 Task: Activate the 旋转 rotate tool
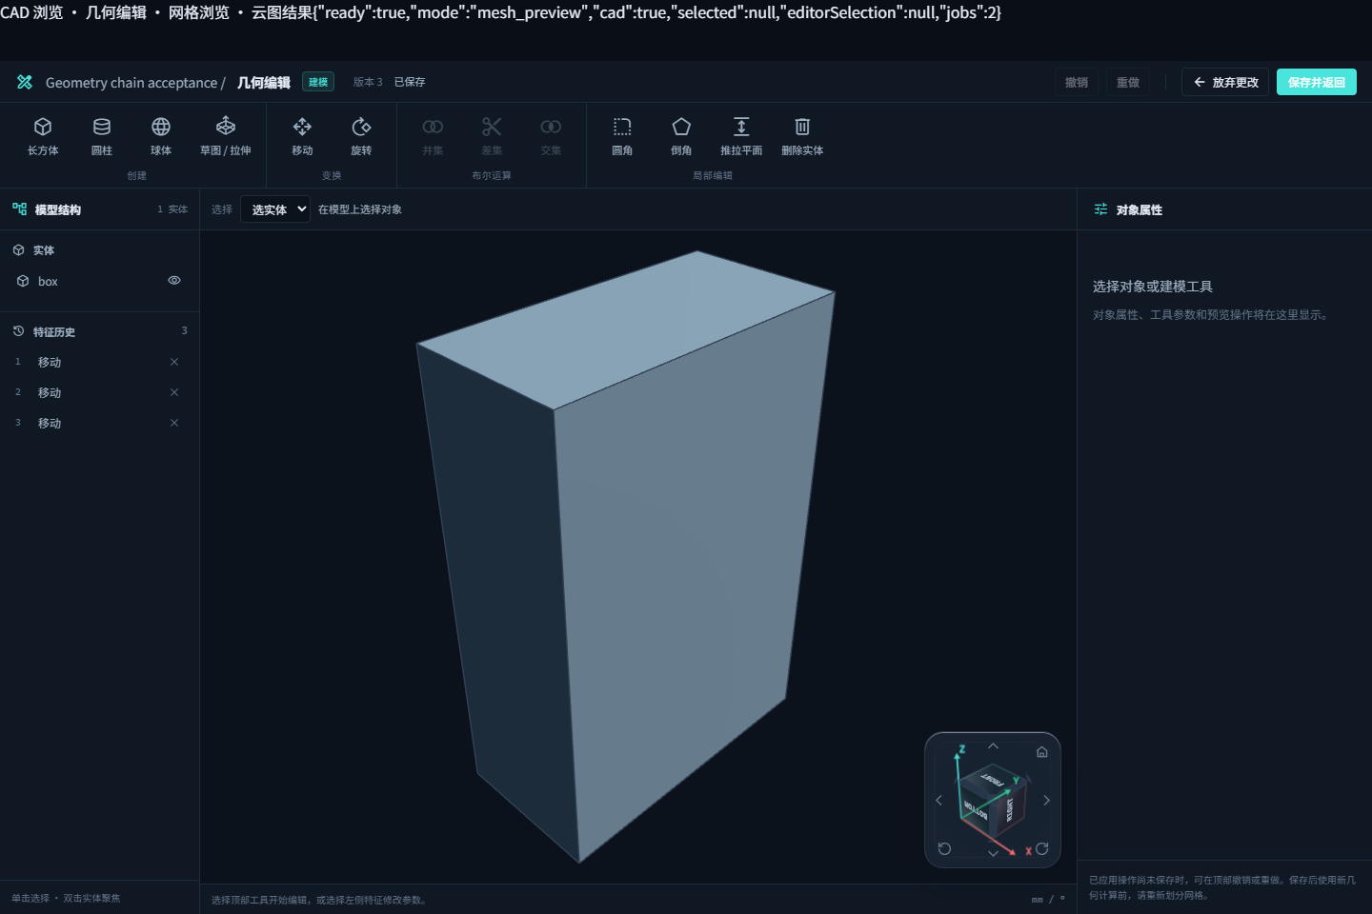click(361, 136)
